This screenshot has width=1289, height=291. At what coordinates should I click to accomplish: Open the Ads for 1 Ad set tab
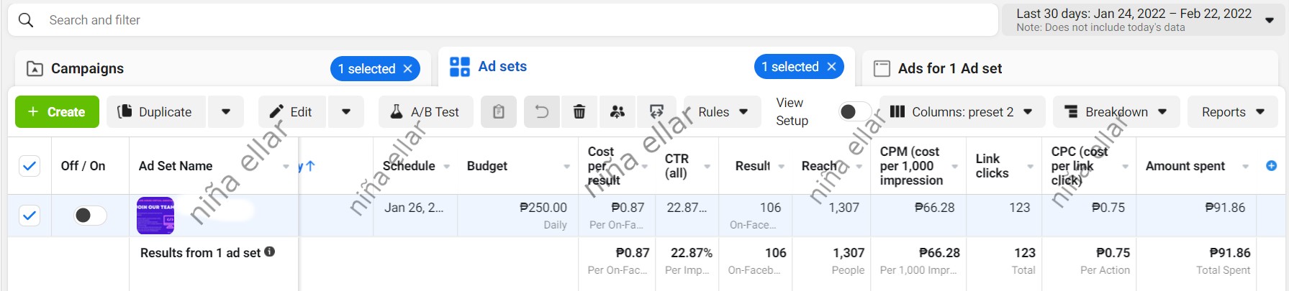pos(949,69)
